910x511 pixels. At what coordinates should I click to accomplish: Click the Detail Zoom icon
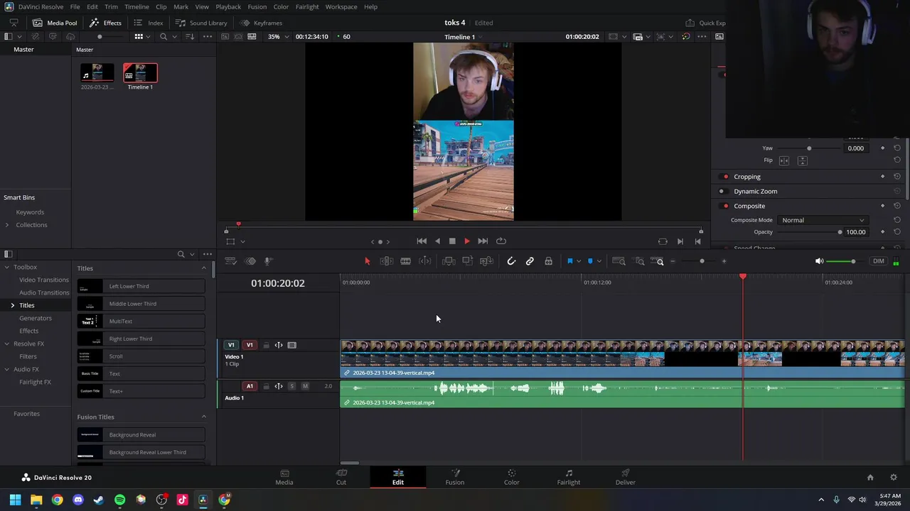tap(639, 261)
